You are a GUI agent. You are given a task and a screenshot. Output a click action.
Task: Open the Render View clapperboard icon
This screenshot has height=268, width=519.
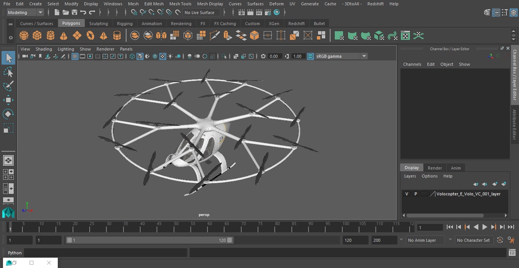(x=242, y=13)
